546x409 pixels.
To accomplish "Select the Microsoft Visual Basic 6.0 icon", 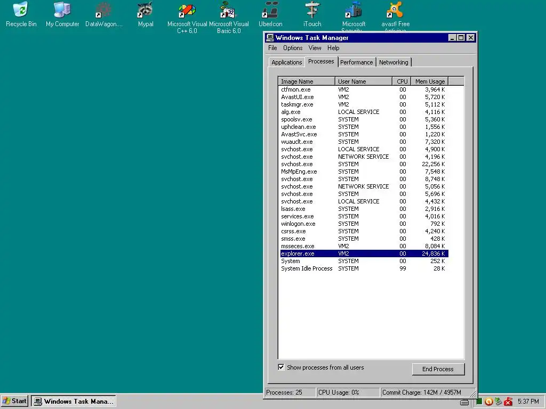I will coord(229,18).
